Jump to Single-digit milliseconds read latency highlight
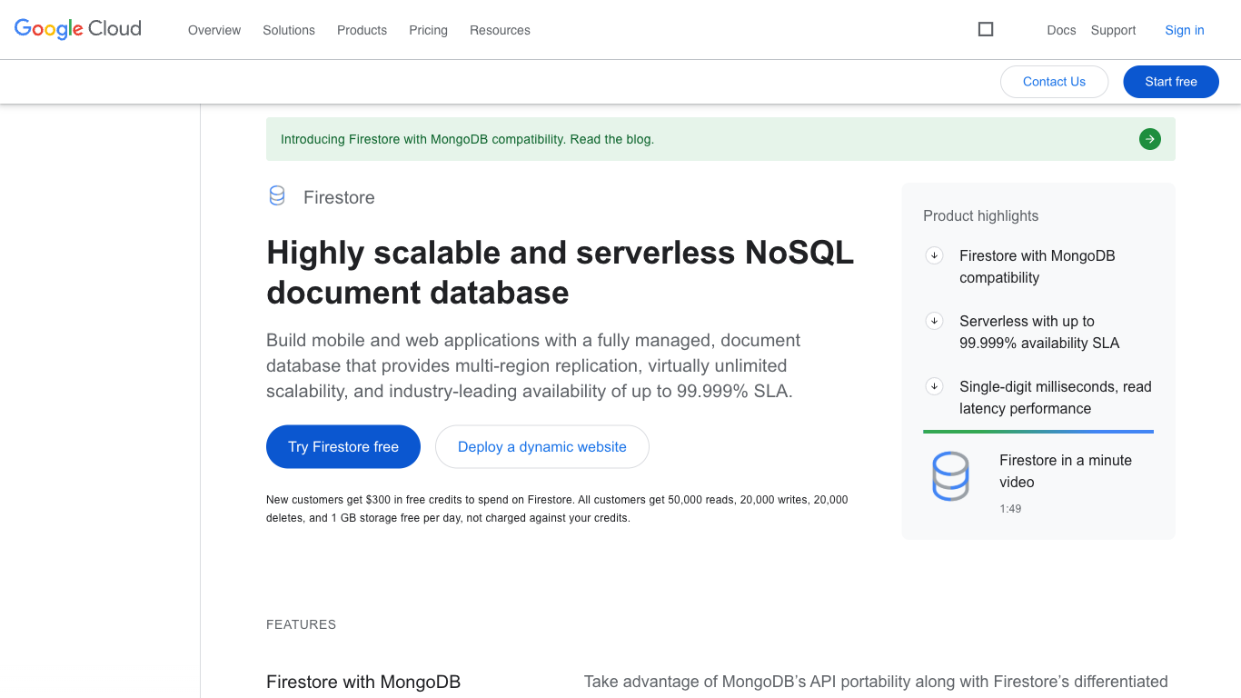This screenshot has height=698, width=1241. click(x=1056, y=397)
